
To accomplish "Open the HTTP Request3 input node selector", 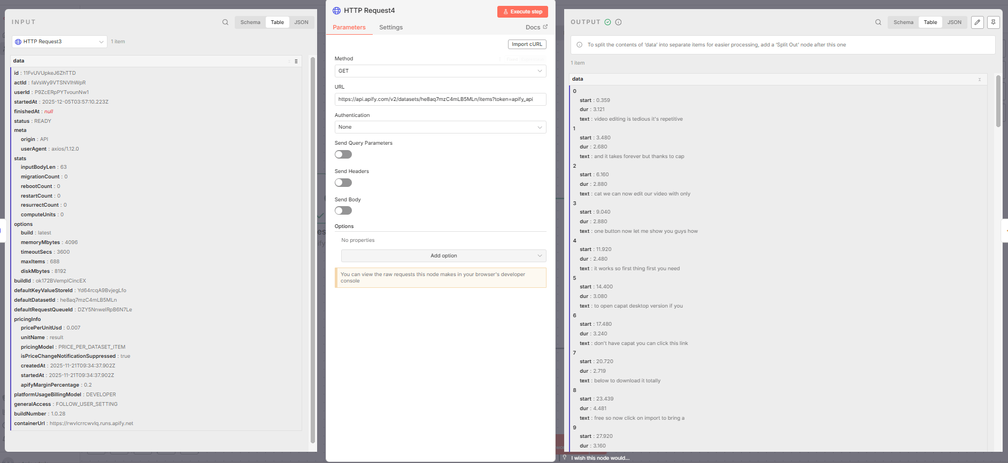I will 59,42.
